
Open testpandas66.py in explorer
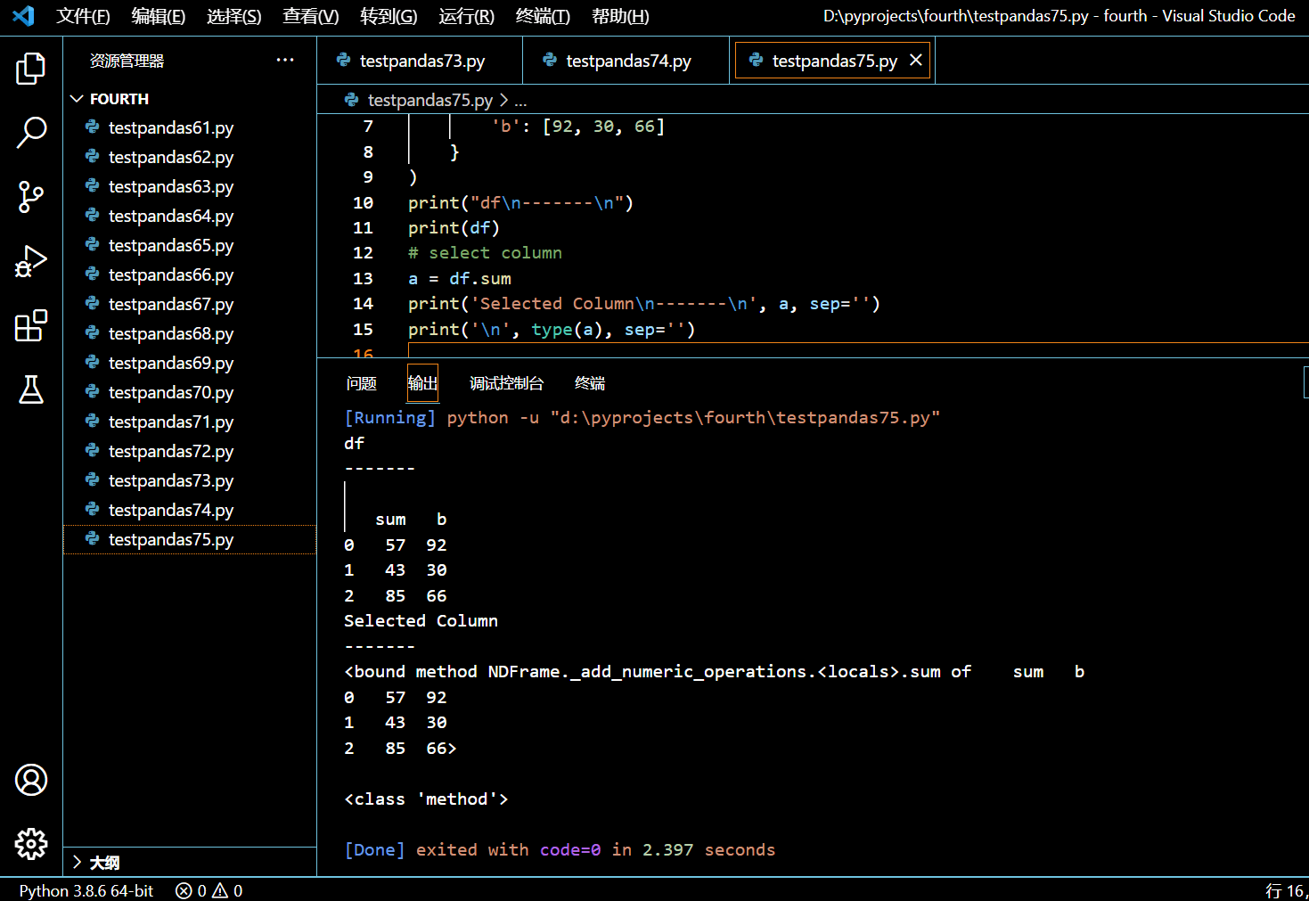coord(190,274)
